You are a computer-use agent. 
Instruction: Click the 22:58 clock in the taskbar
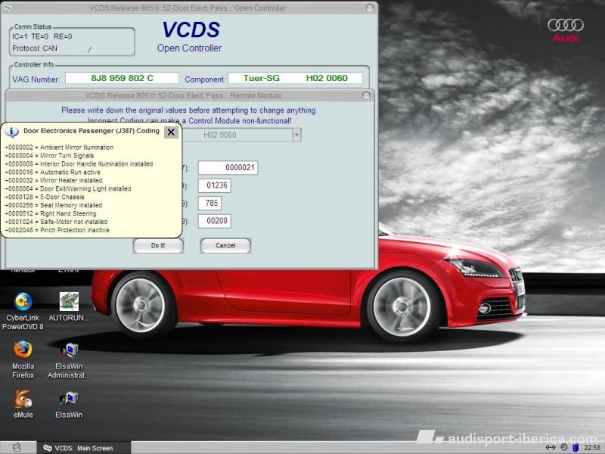tap(591, 447)
